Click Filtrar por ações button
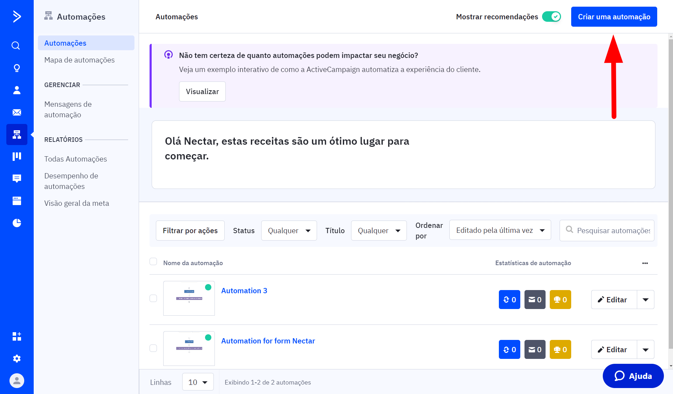 coord(190,230)
